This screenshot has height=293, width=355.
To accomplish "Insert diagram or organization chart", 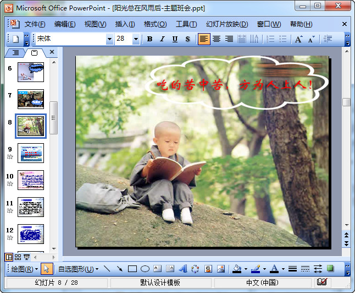I will pos(195,269).
